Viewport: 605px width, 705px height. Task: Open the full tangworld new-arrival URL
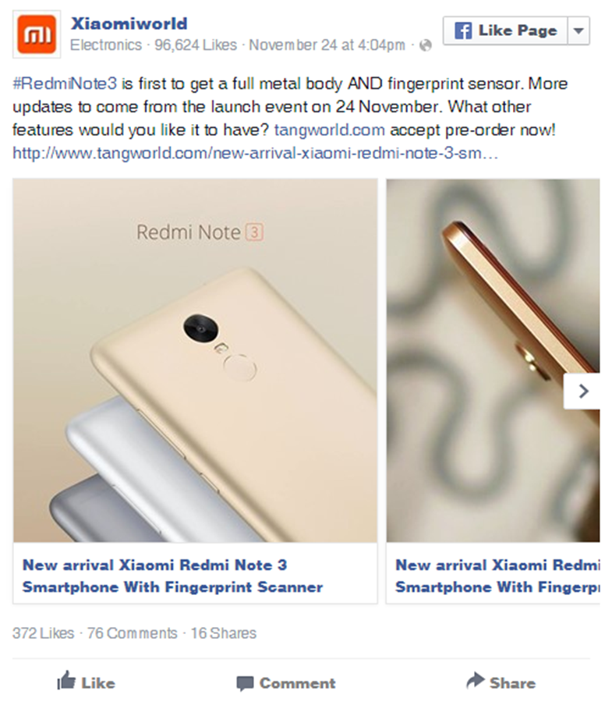pyautogui.click(x=255, y=154)
